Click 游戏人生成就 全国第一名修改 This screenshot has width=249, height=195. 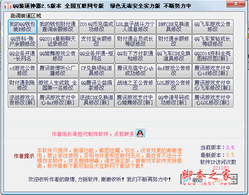(58, 85)
